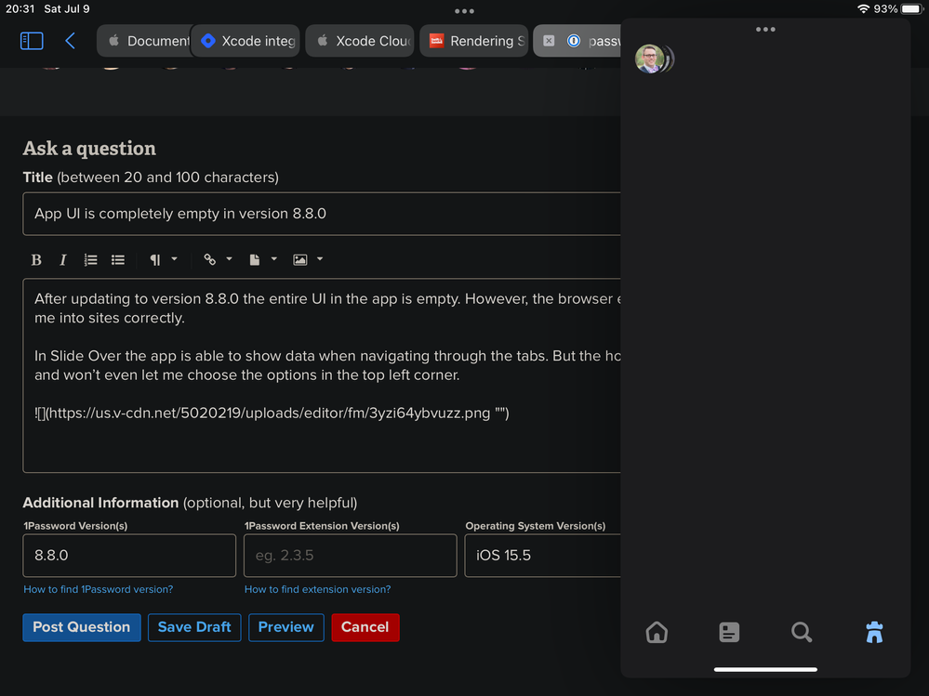Open the Watchtower tab in 1Password
Viewport: 929px width, 696px height.
[874, 632]
